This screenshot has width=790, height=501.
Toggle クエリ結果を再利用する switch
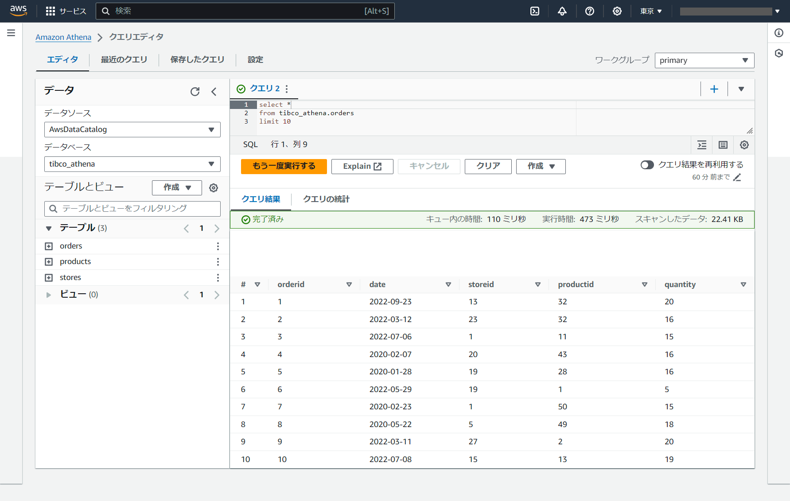point(647,165)
